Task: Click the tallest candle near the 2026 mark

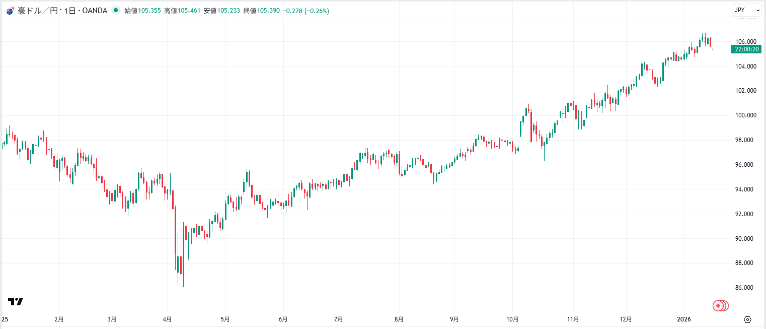Action: (x=705, y=39)
